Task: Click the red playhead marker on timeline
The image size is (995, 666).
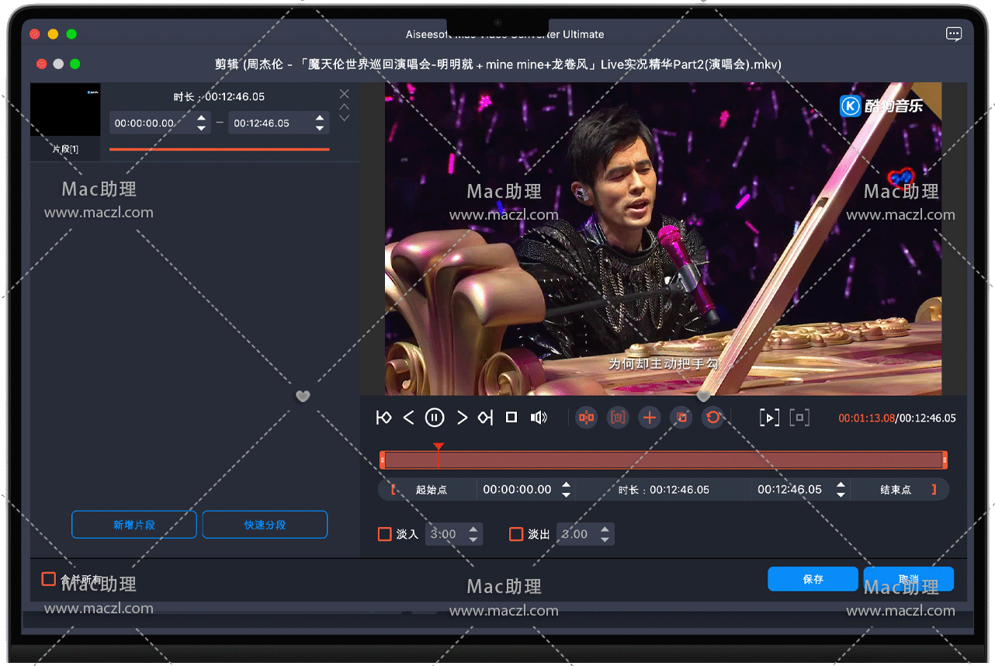Action: 439,447
